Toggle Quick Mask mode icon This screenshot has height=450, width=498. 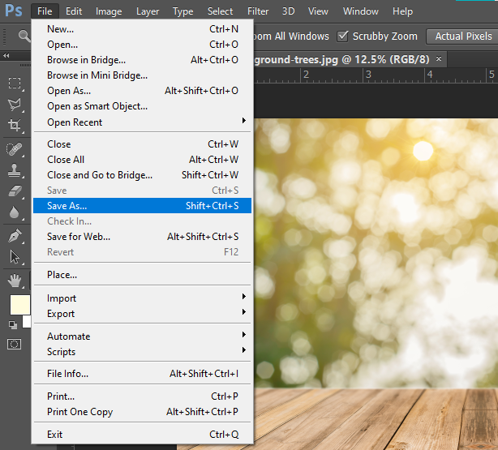15,345
